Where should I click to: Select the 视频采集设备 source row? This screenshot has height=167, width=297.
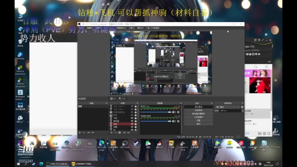coord(124,112)
